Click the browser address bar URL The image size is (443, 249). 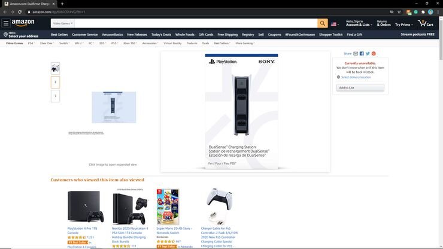[x=59, y=12]
